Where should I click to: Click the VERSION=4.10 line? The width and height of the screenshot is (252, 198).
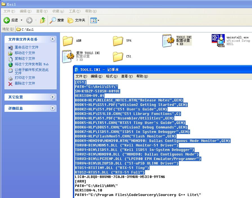(89, 190)
